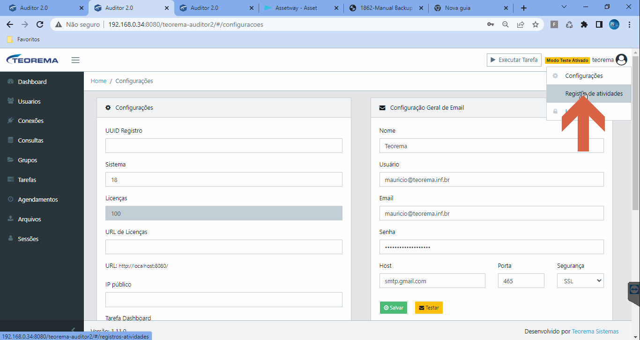The image size is (640, 340).
Task: Click the Usuário input field
Action: click(491, 179)
